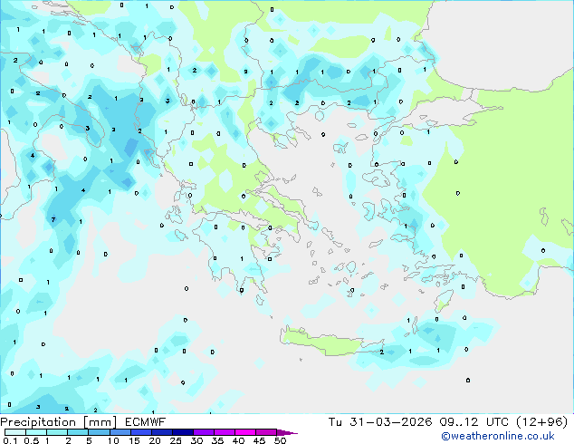
Task: Click the "ECMWF" model label
Action: pyautogui.click(x=146, y=422)
